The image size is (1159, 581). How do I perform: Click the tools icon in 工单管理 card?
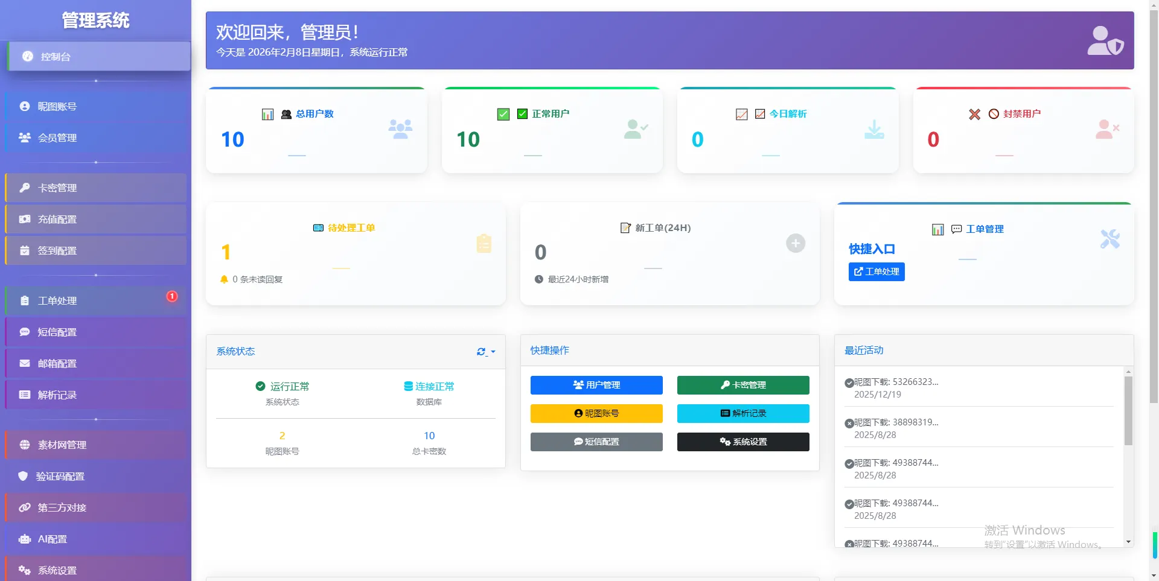[x=1110, y=239]
